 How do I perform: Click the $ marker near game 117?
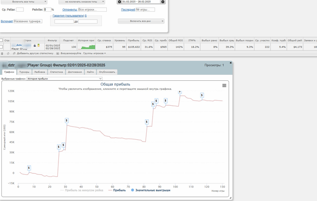202,95
